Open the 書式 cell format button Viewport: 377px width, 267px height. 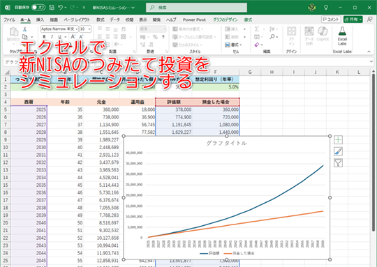[233, 45]
